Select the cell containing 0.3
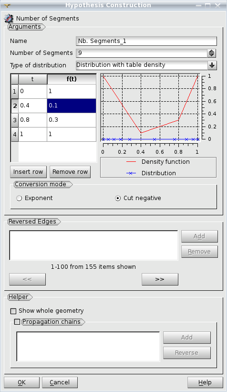This screenshot has width=227, height=392. pyautogui.click(x=72, y=120)
